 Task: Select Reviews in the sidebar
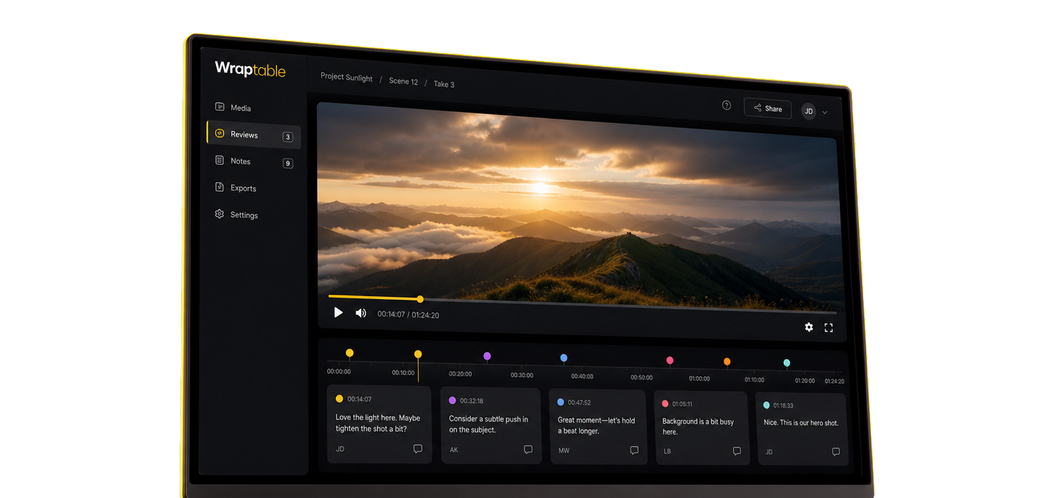click(x=253, y=134)
